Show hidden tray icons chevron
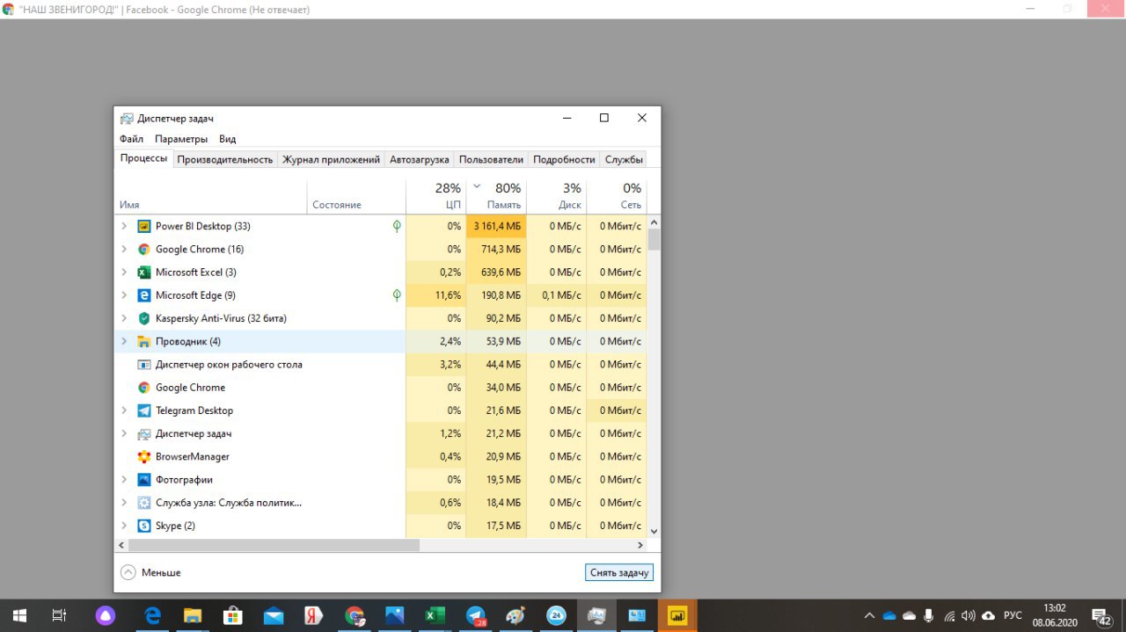 869,615
